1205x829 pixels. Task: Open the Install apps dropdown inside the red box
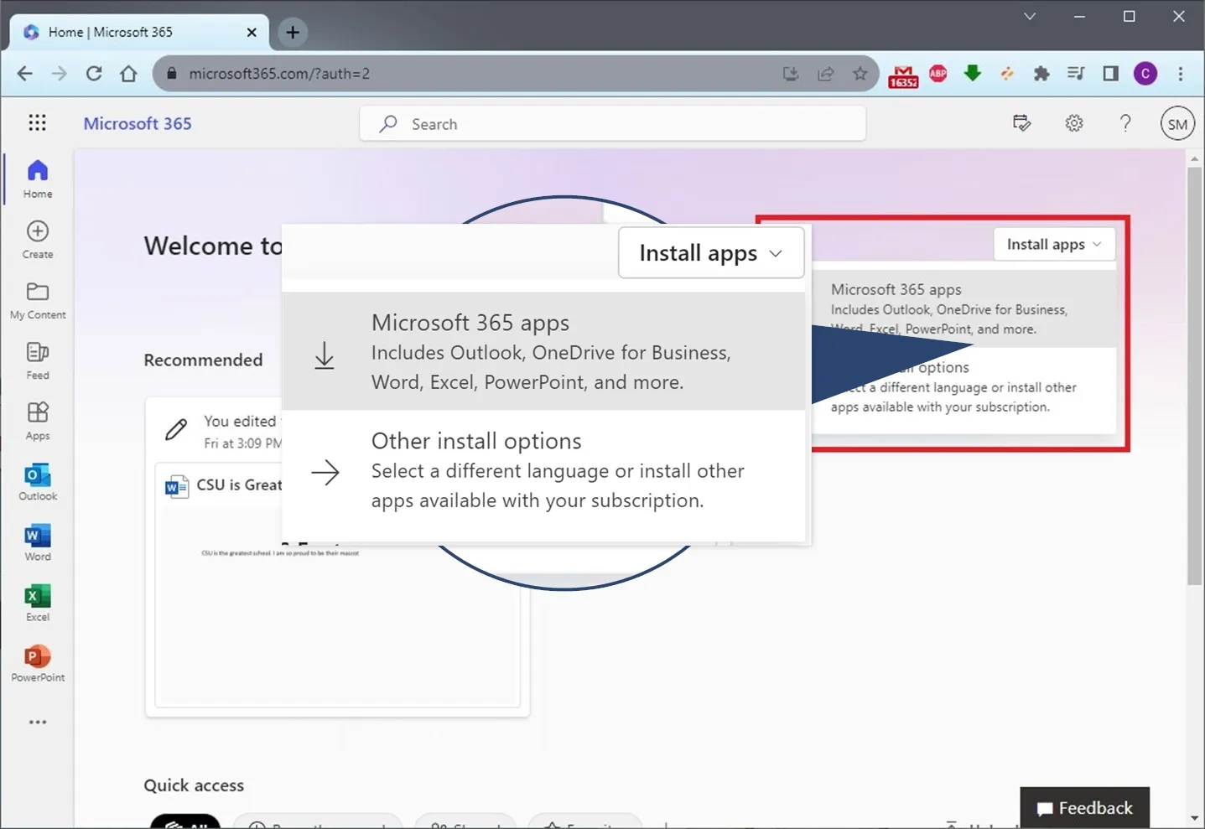(1053, 244)
